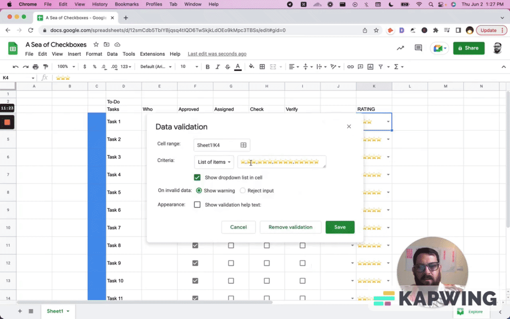Toggle bold formatting
Viewport: 510px width, 319px height.
(x=208, y=67)
